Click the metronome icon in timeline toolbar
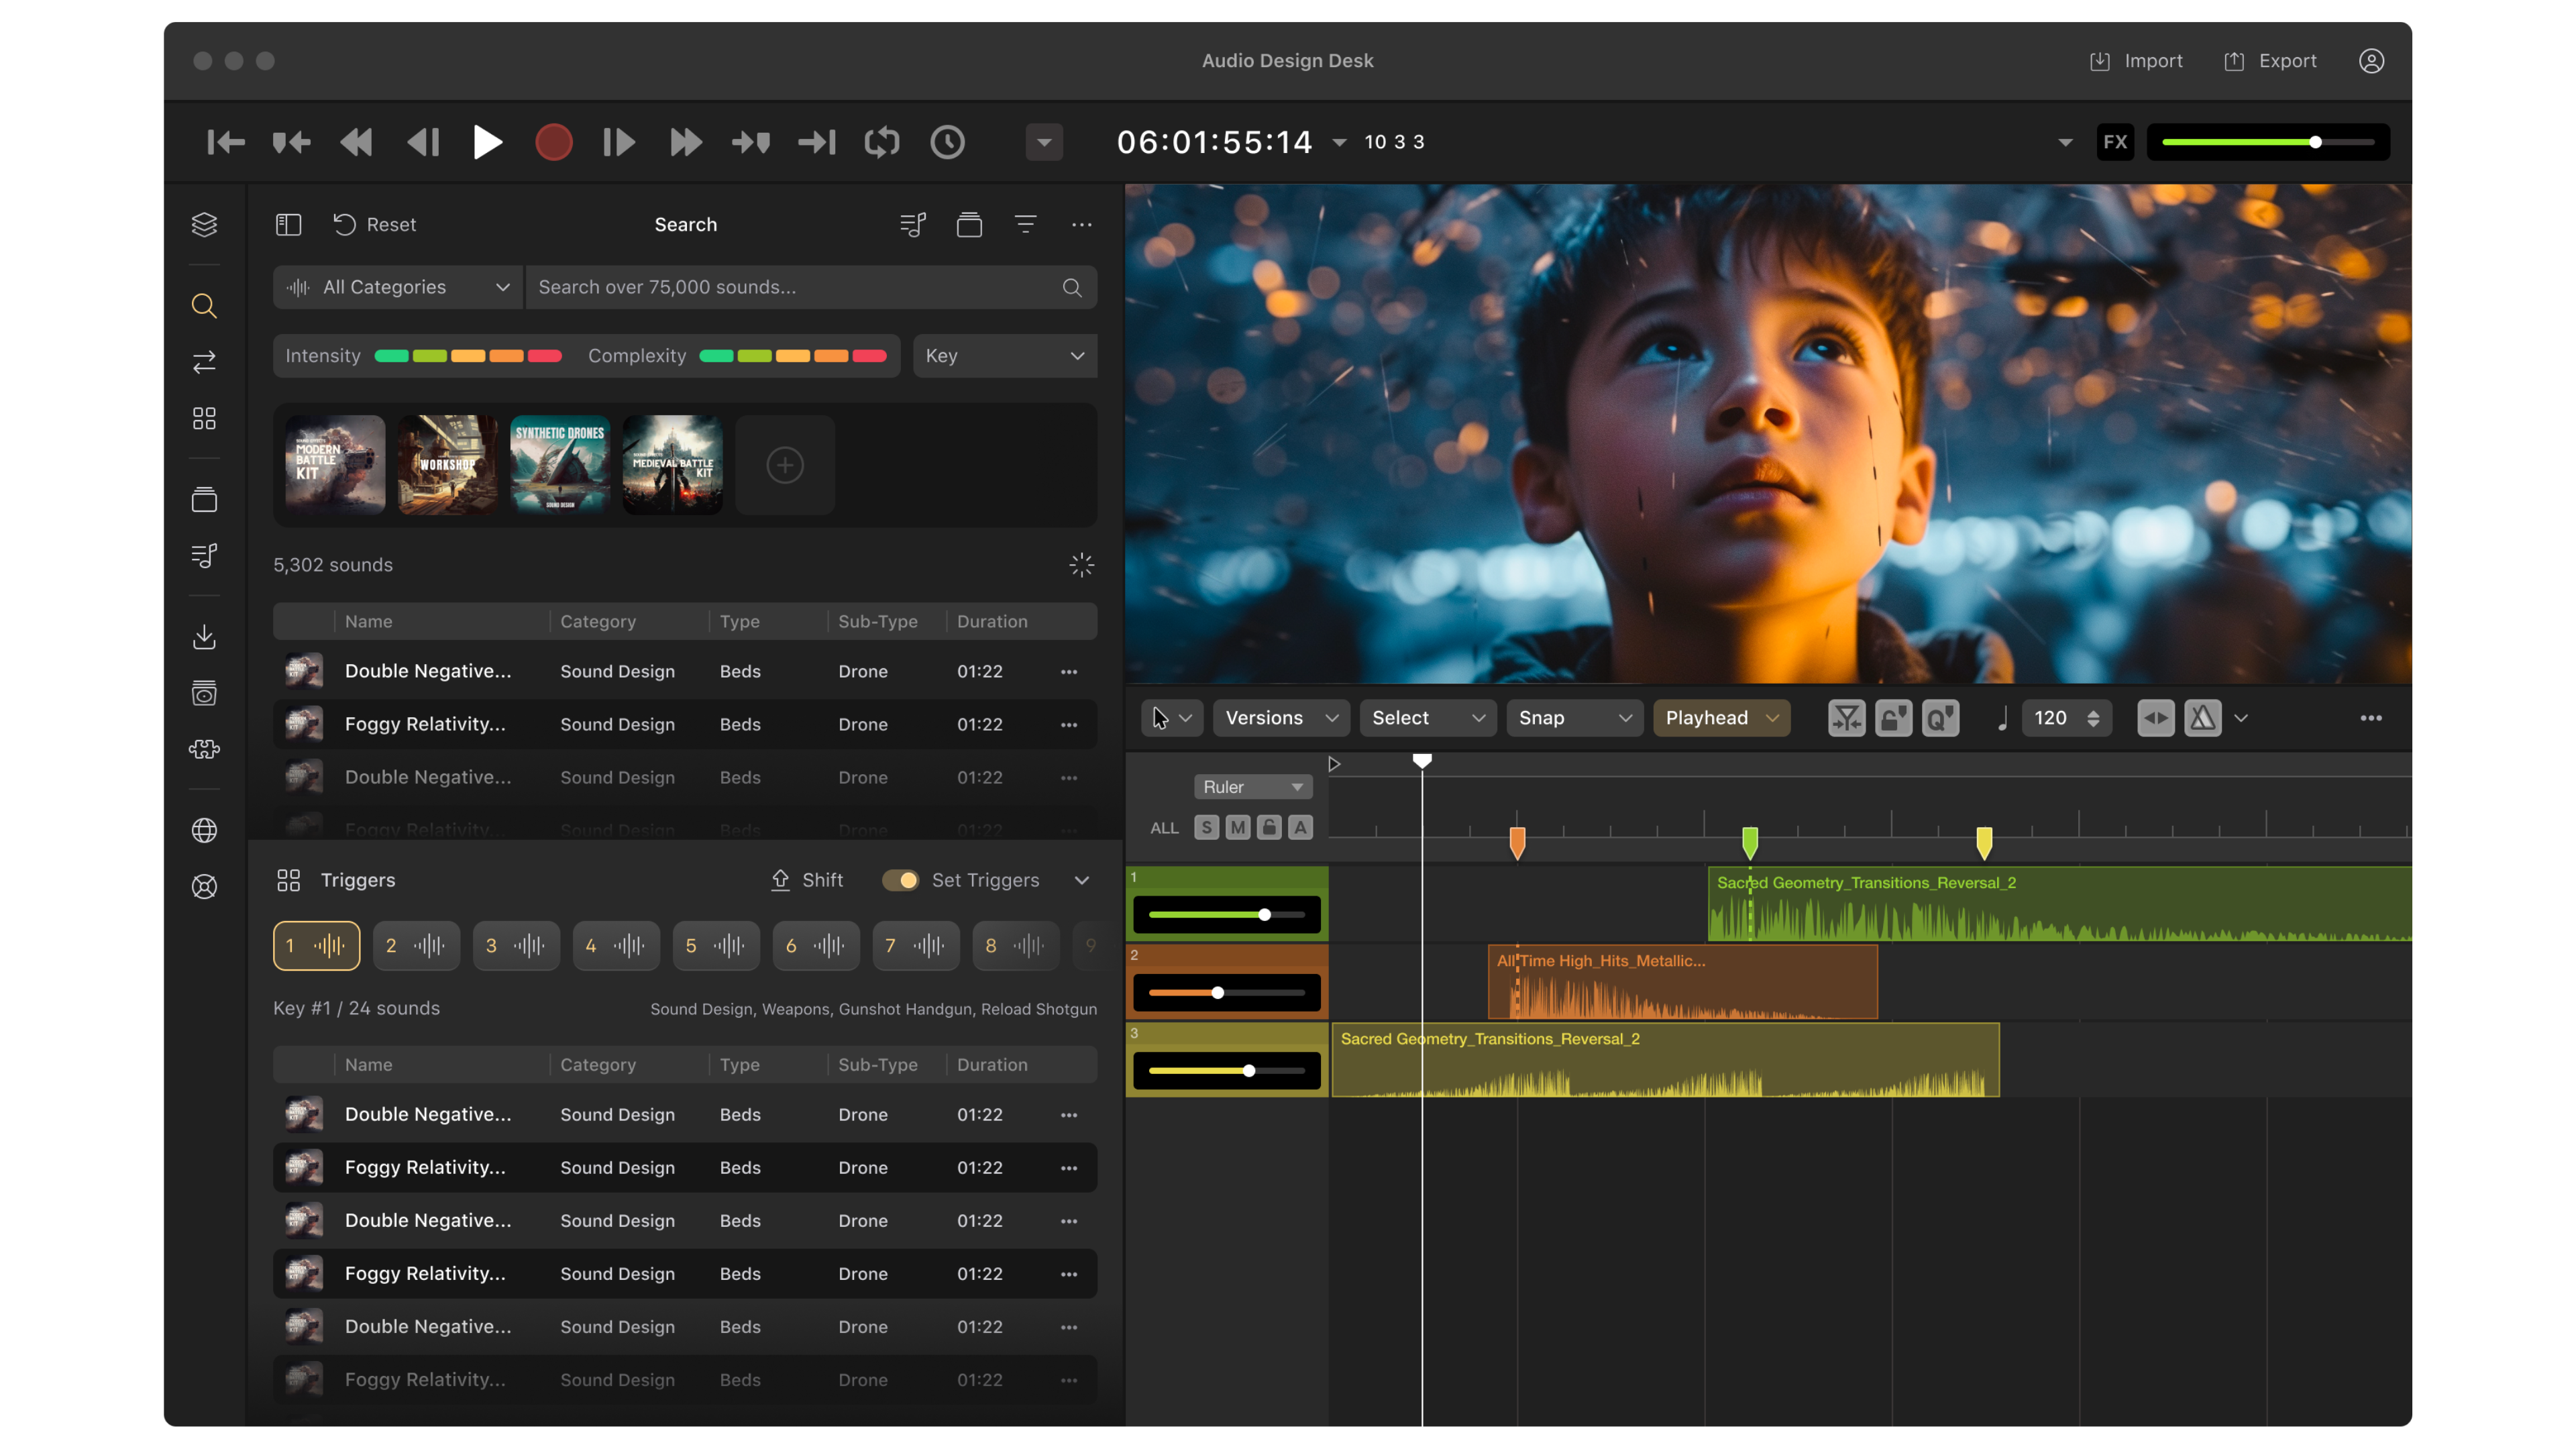 coord(2202,718)
